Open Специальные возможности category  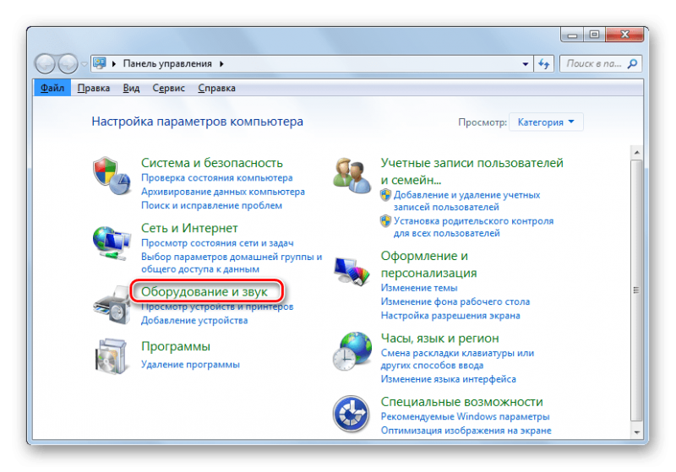[x=461, y=401]
